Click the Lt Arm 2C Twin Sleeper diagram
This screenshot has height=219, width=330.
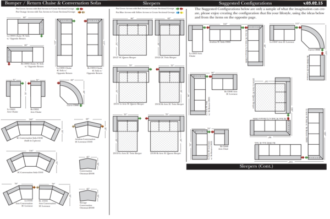coord(125,134)
